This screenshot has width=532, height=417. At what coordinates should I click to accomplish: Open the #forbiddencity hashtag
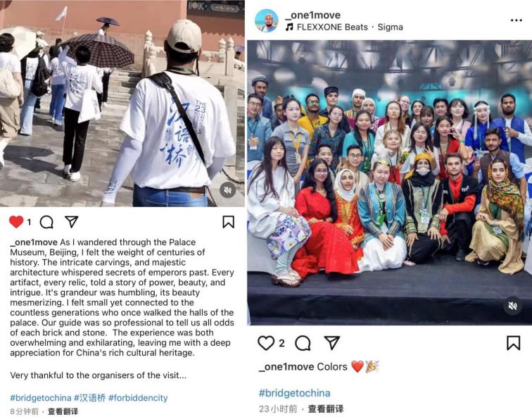[138, 398]
